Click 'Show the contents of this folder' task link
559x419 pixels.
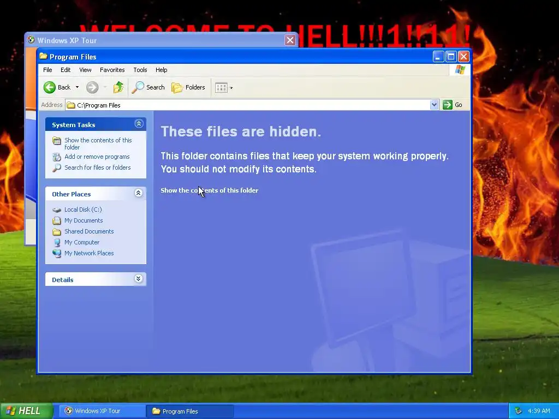click(x=98, y=143)
